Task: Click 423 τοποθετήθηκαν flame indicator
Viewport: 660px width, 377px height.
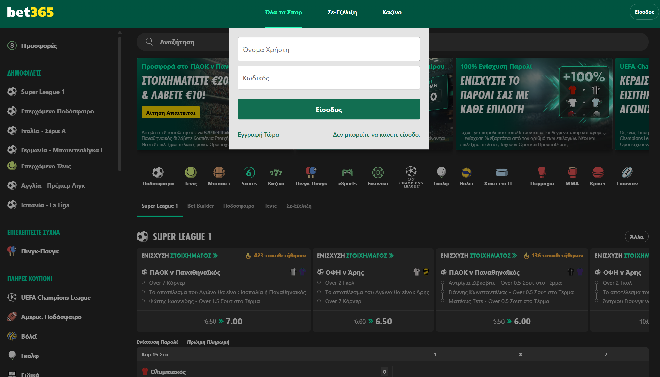Action: [x=276, y=256]
